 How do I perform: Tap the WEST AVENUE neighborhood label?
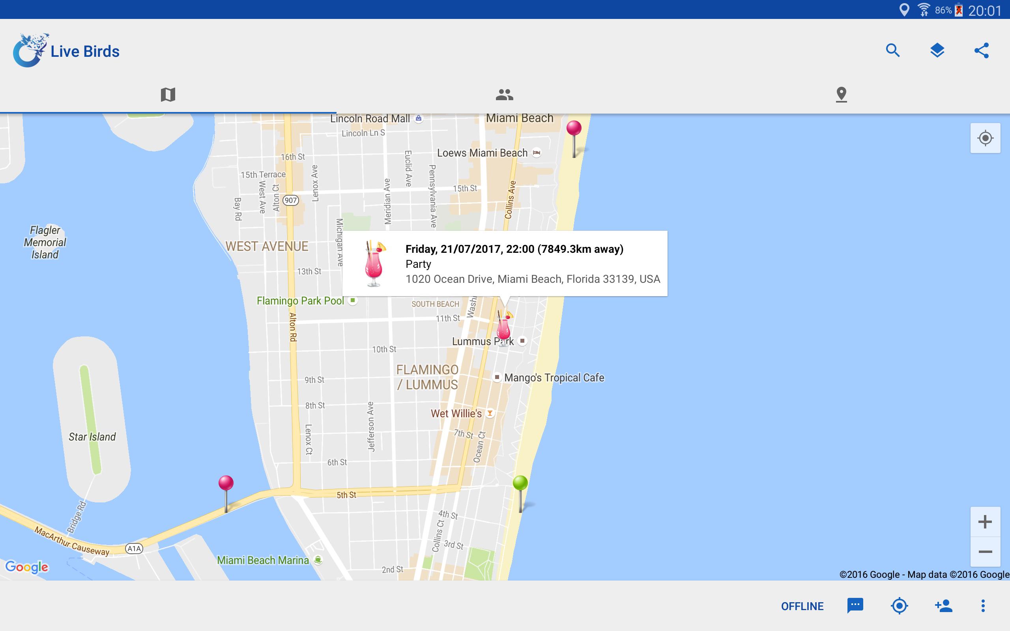point(267,246)
